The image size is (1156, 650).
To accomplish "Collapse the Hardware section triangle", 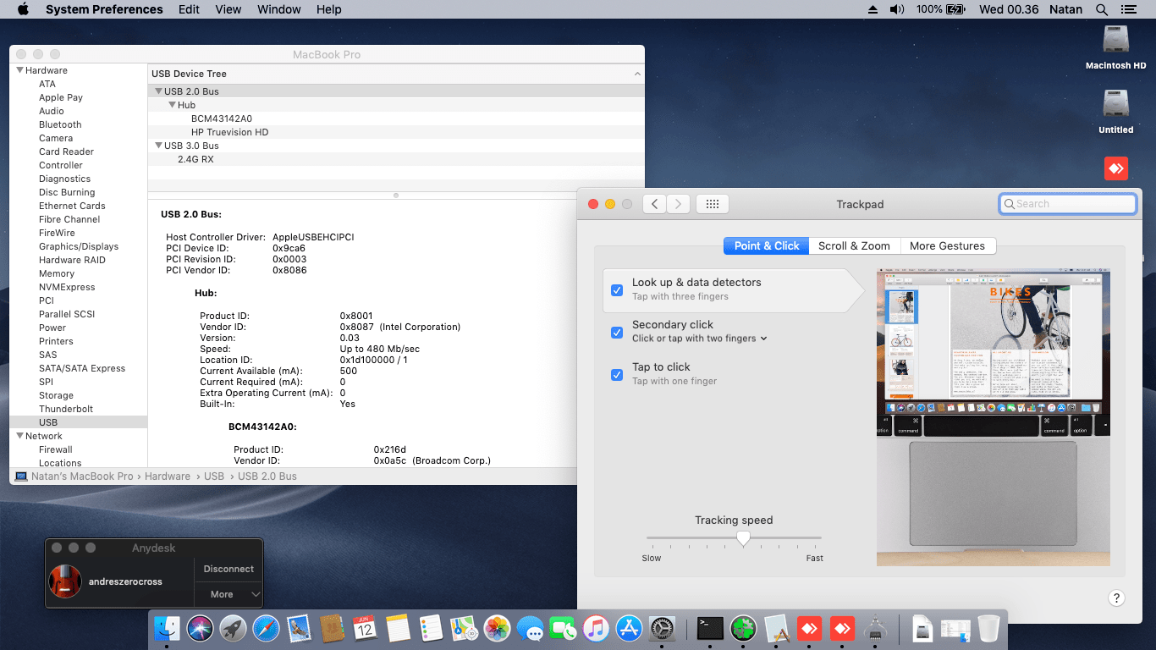I will coord(19,70).
